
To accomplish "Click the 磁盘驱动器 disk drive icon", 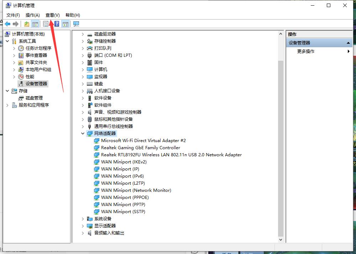I will (90, 34).
